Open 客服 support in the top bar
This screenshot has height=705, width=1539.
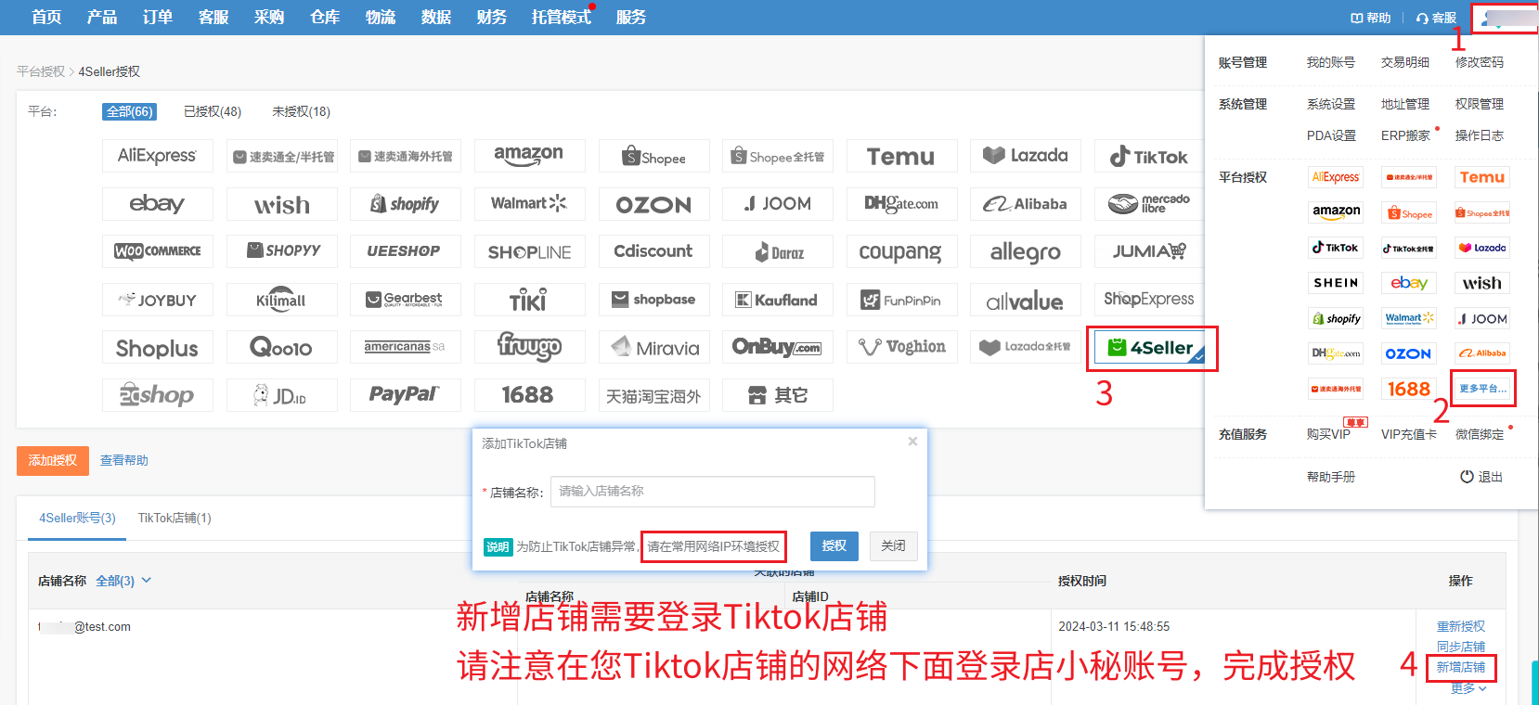(1436, 18)
